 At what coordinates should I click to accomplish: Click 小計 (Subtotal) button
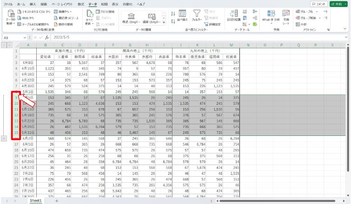(x=301, y=24)
